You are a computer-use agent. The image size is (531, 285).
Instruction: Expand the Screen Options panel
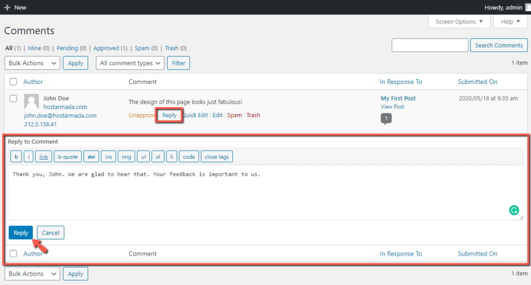click(x=459, y=22)
